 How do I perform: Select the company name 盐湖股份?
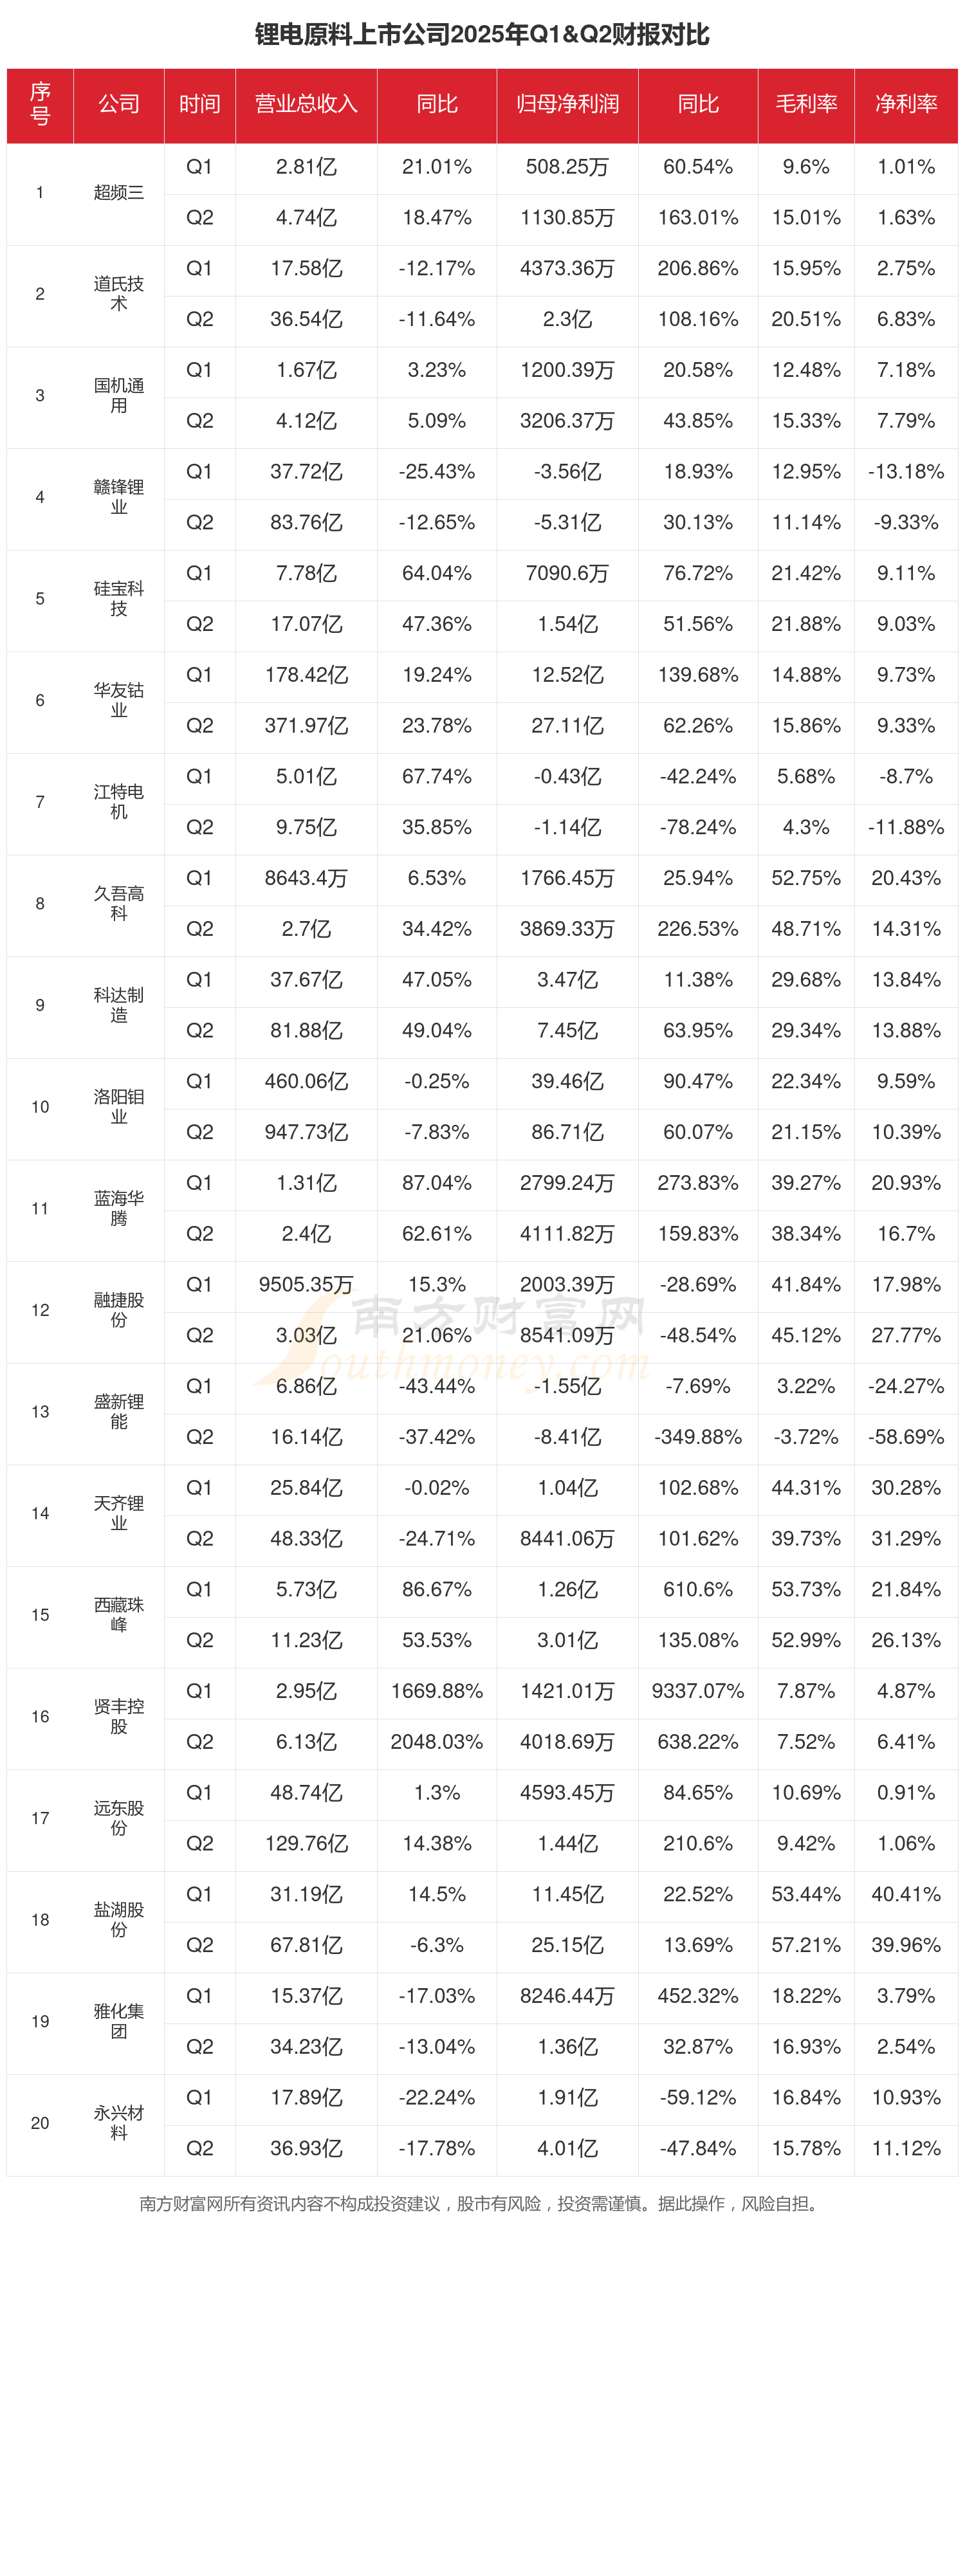click(x=119, y=1919)
